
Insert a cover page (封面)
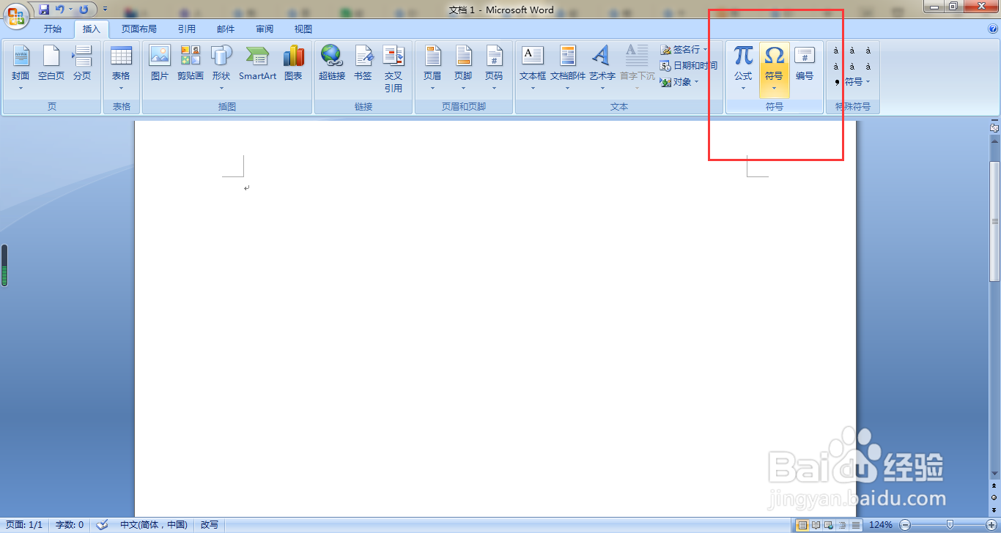(21, 68)
